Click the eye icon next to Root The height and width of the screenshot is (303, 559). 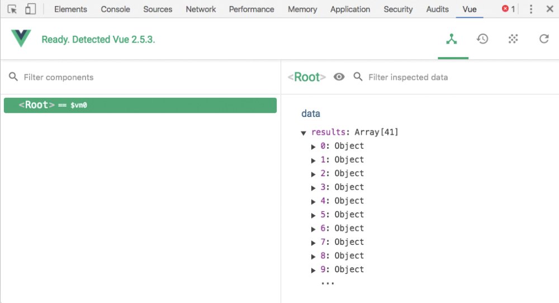[x=339, y=77]
